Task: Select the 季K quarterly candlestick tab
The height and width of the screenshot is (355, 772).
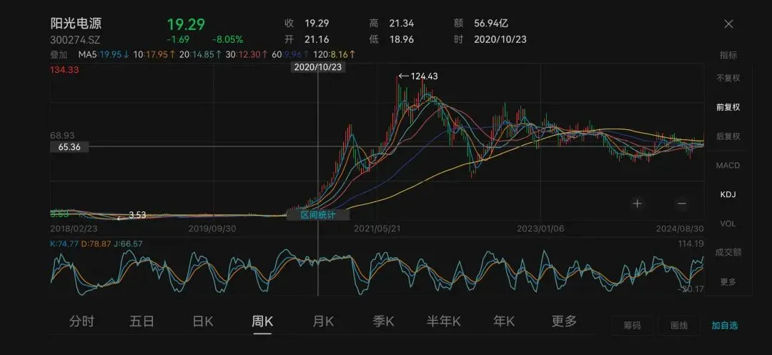Action: click(x=383, y=321)
